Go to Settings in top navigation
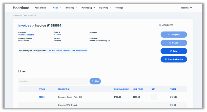207x112 pixels. click(x=119, y=8)
